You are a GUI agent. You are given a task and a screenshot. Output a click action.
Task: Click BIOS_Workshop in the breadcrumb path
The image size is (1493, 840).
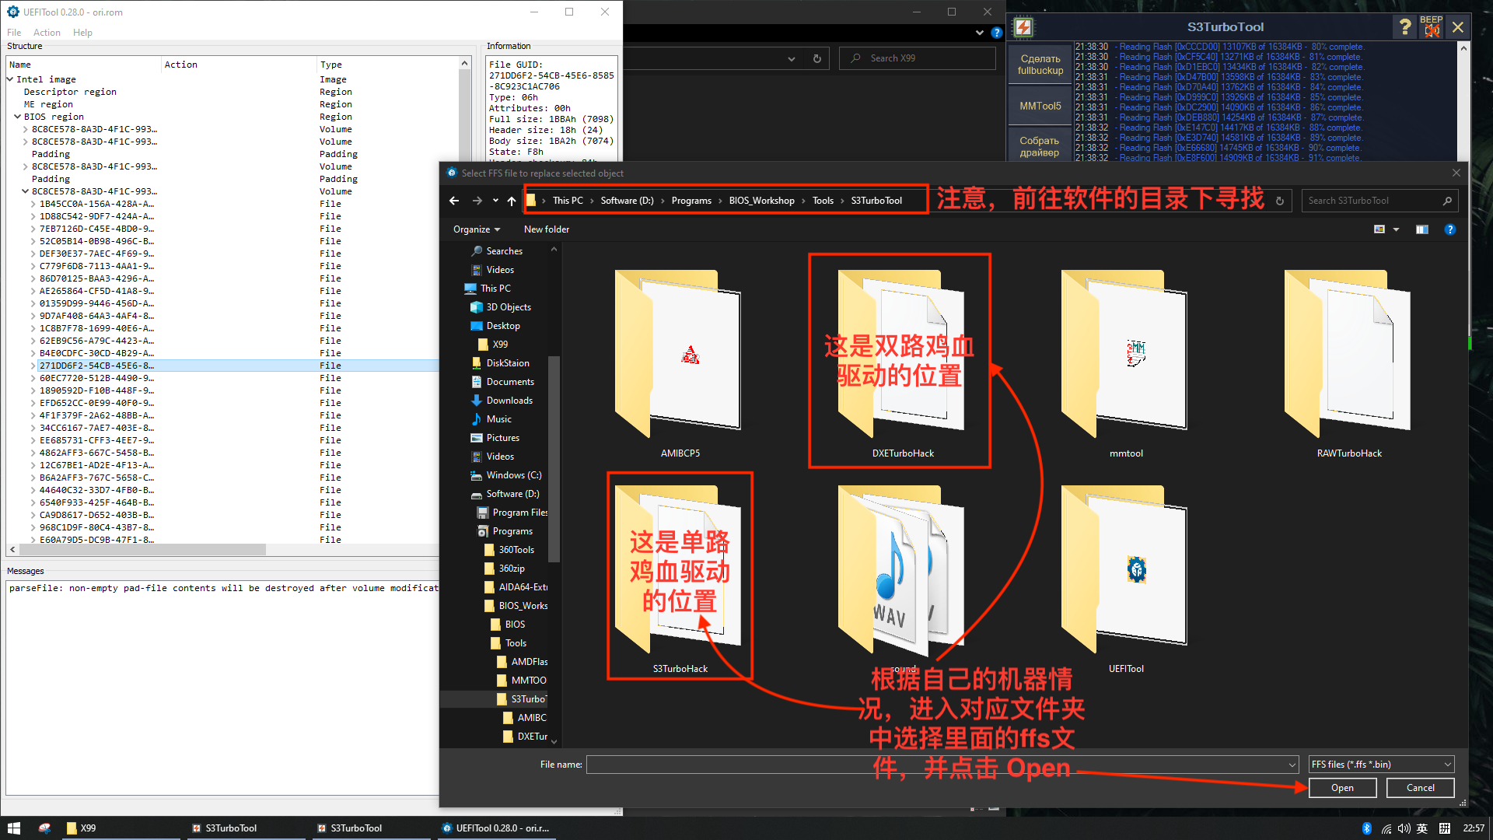[761, 201]
